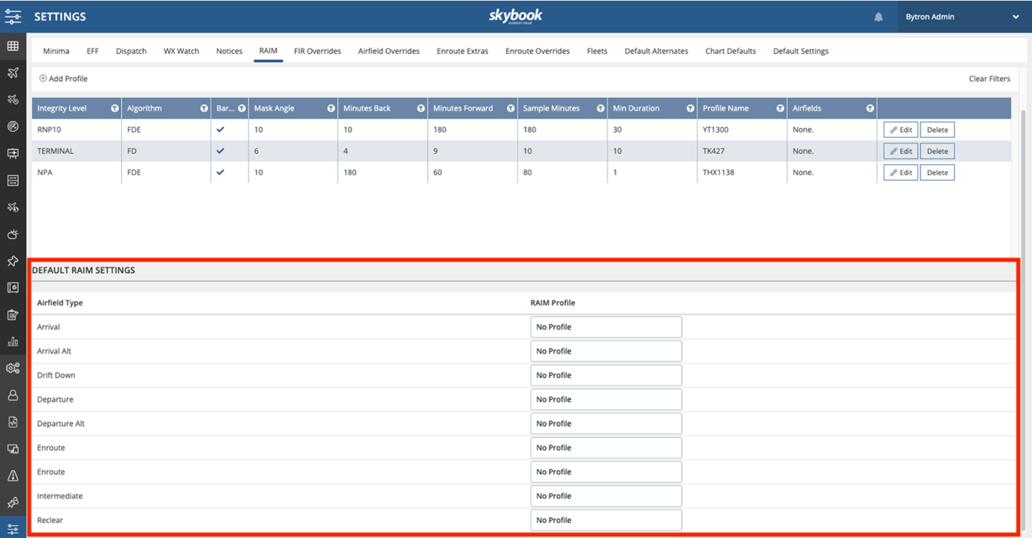
Task: Edit the TERMINAL profile TK427
Action: (901, 151)
